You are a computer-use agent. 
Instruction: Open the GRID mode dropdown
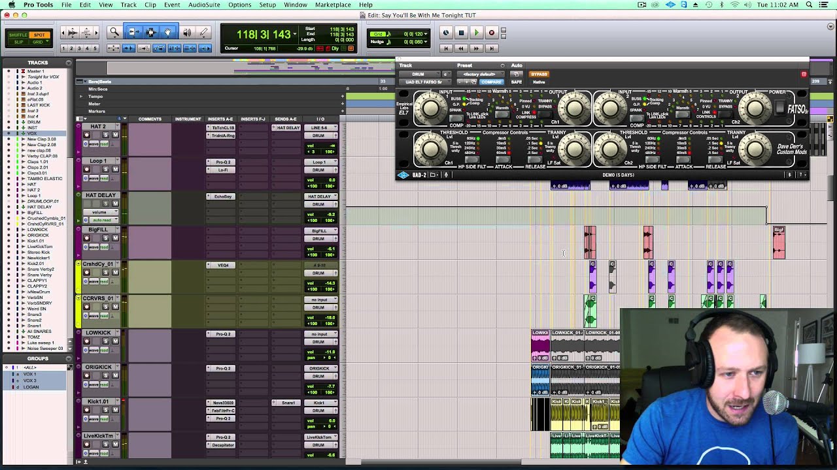[39, 42]
